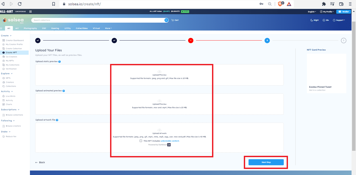The width and height of the screenshot is (356, 175).
Task: Click the help icon beside Upload artwork file
Action: (57, 120)
